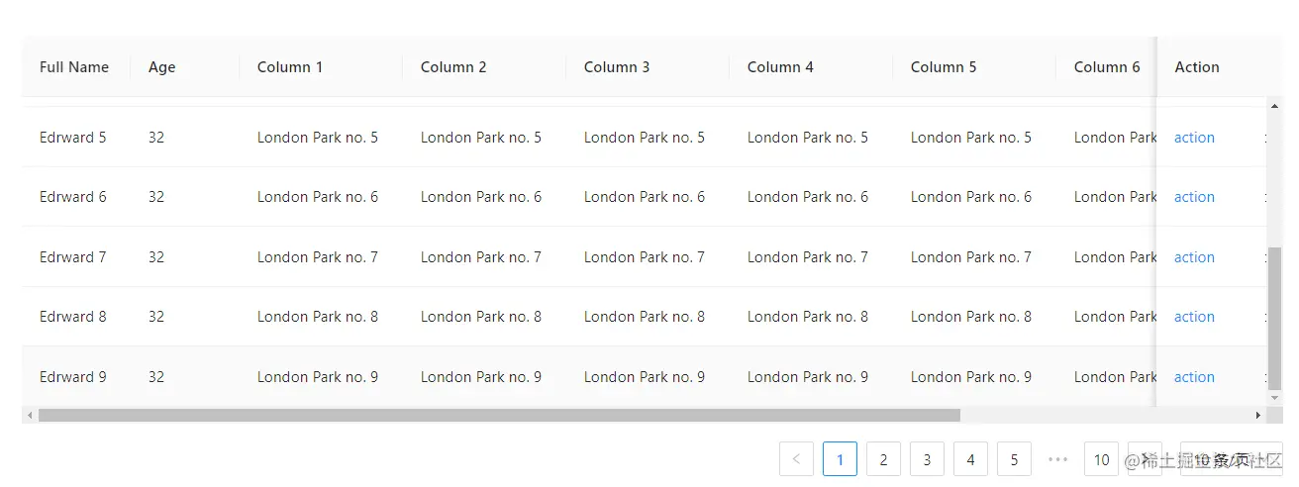
Task: Click horizontal scrollbar left arrow
Action: pyautogui.click(x=30, y=416)
